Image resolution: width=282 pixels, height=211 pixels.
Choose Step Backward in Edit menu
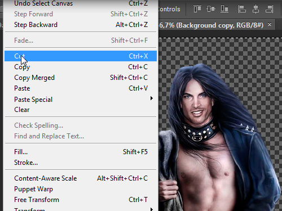(x=81, y=25)
